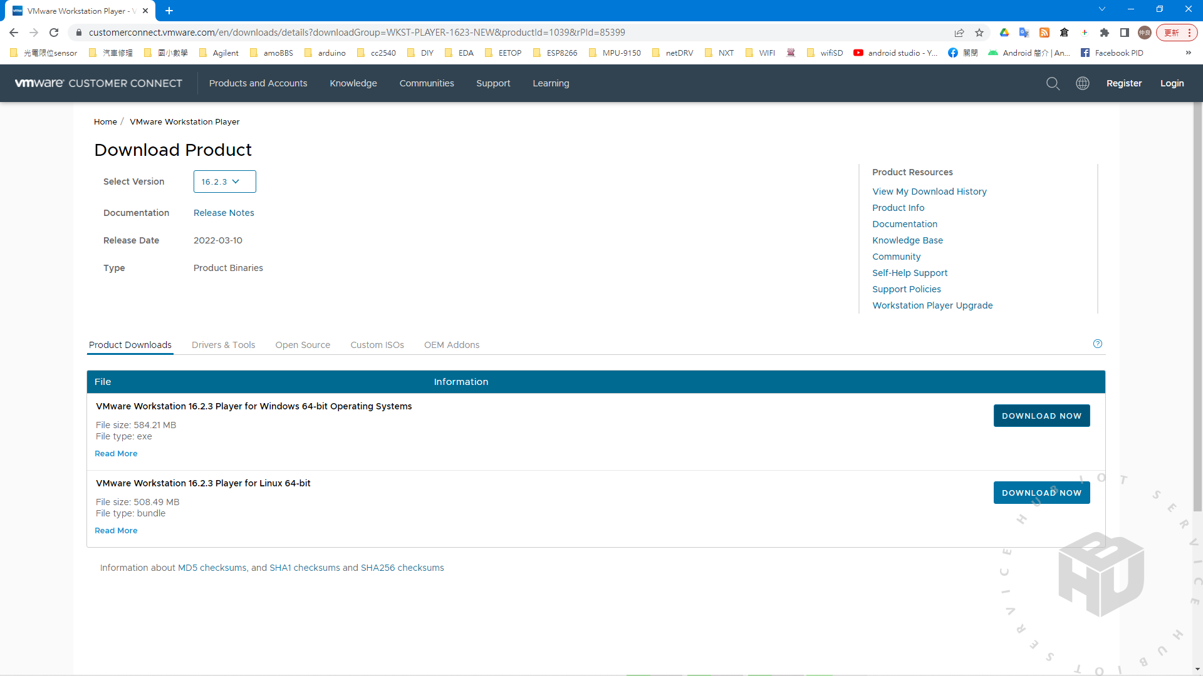
Task: Open the Support menu
Action: (493, 83)
